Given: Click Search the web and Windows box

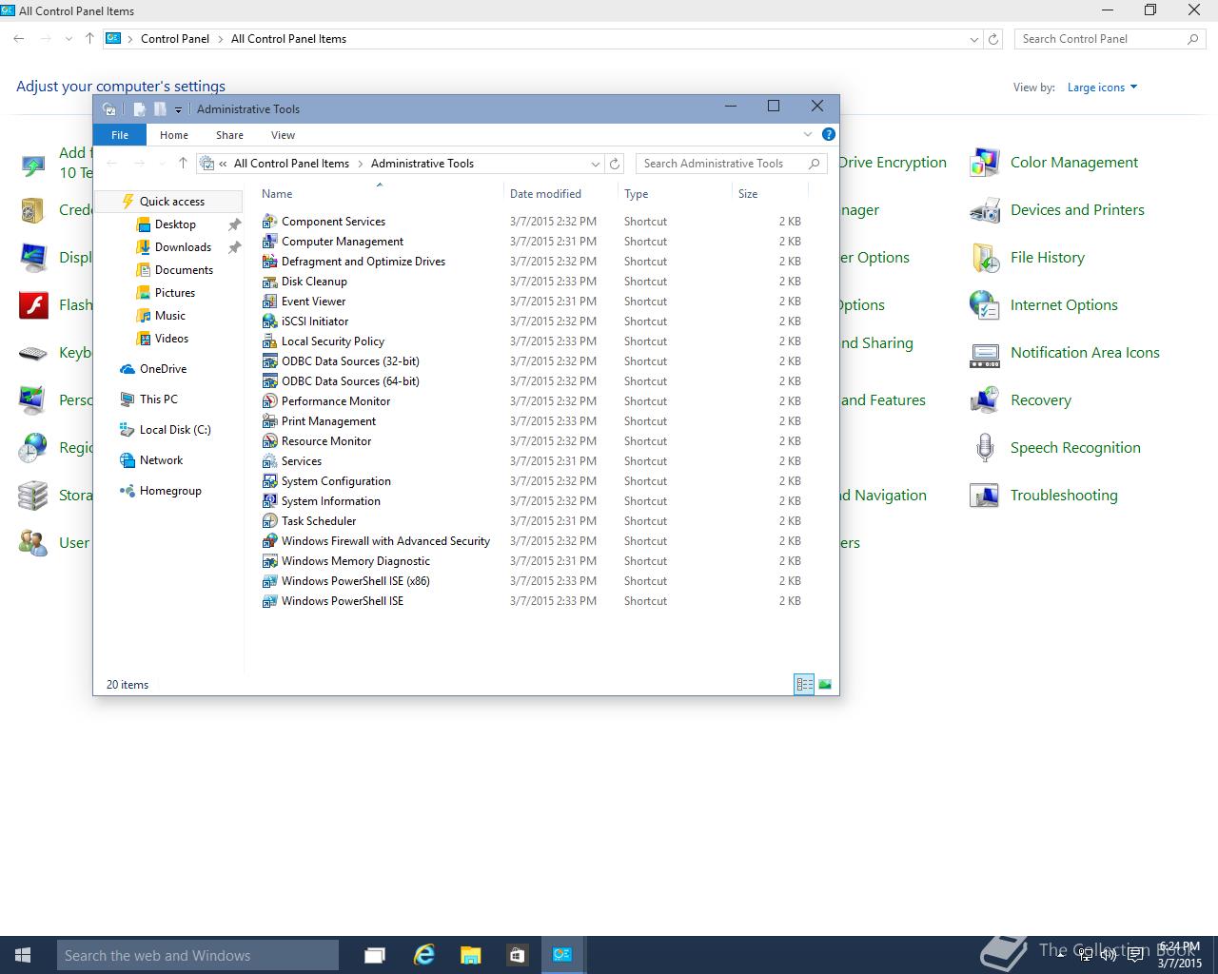Looking at the screenshot, I should click(x=198, y=955).
